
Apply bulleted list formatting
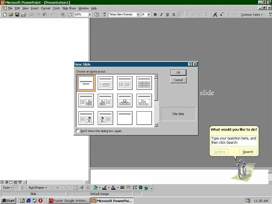coord(207,15)
